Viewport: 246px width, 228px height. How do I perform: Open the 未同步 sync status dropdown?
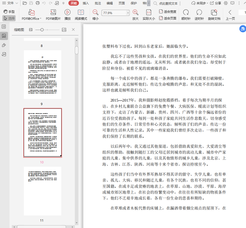(200, 3)
